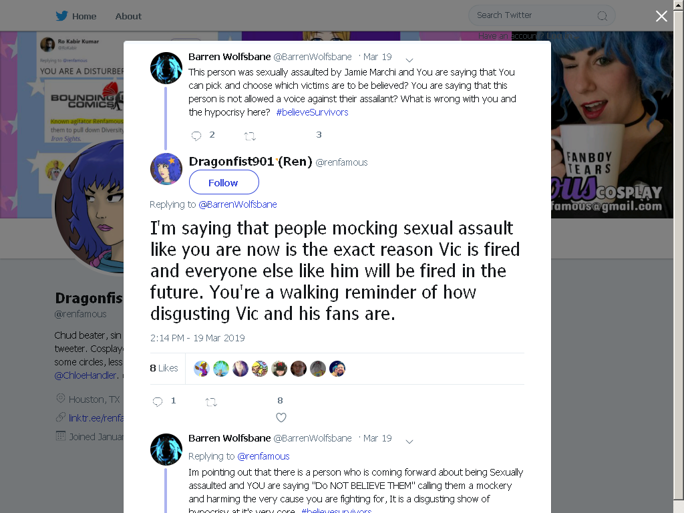Viewport: 684px width, 513px height.
Task: Open the #believeSurvivors hashtag link
Action: [313, 112]
